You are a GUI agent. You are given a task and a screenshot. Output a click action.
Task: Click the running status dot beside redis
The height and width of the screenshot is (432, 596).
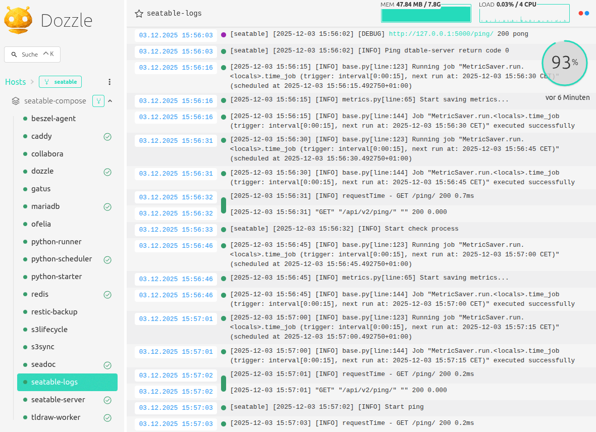(26, 294)
